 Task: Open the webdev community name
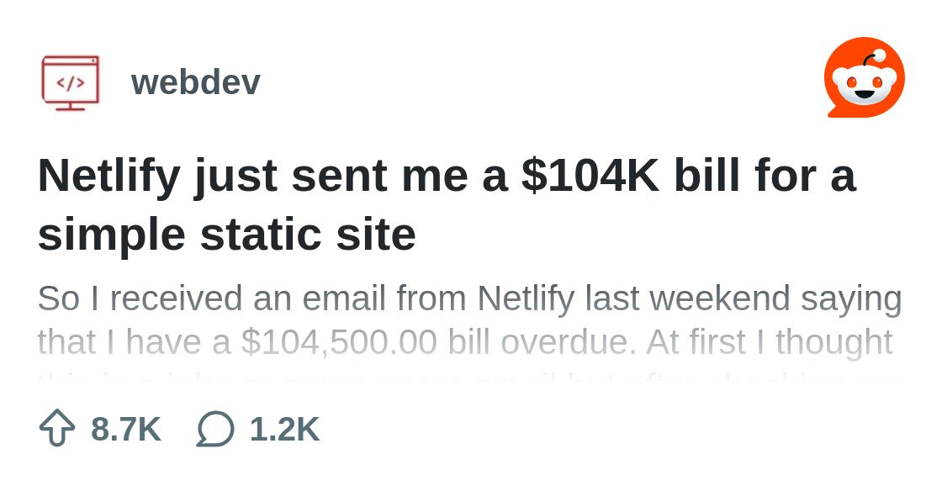pyautogui.click(x=195, y=82)
